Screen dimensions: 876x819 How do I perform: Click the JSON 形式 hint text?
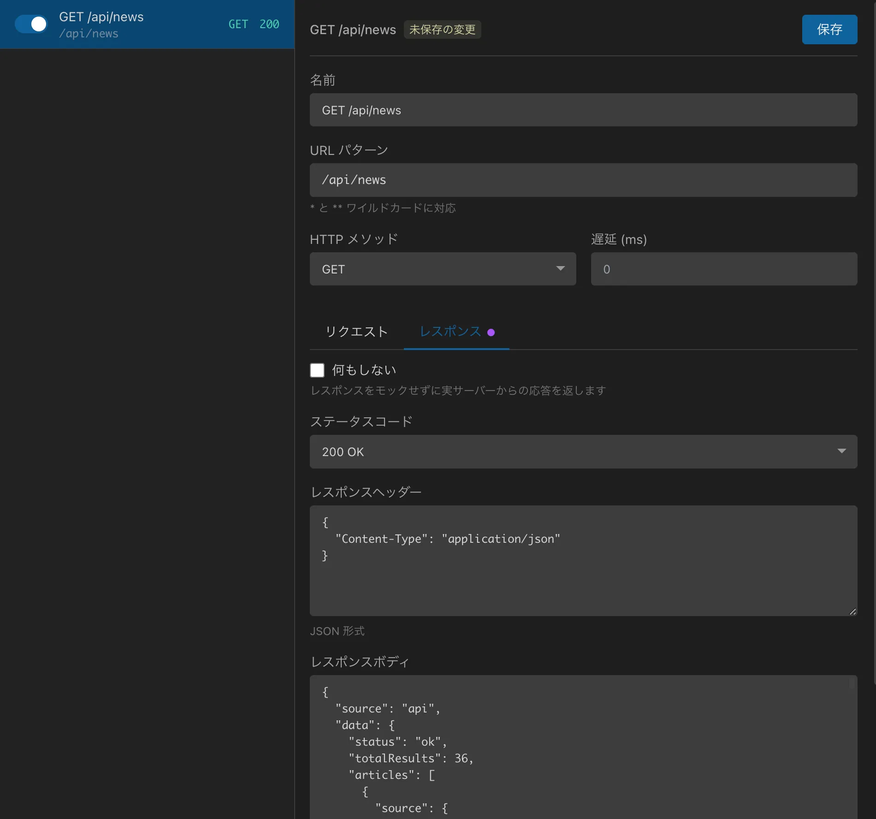[x=337, y=631]
